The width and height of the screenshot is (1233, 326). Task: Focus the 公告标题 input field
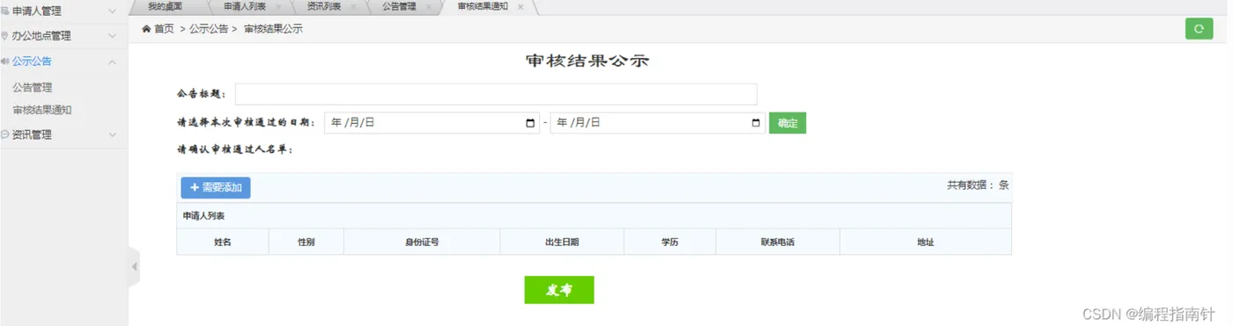(x=496, y=94)
